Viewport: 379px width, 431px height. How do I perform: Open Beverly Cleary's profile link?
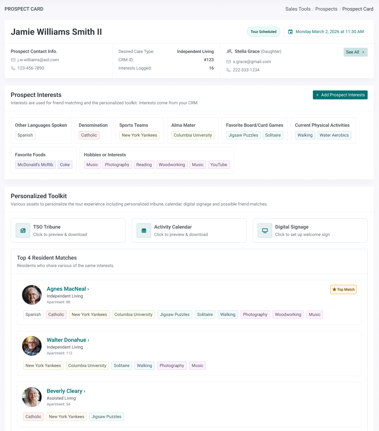[x=66, y=391]
